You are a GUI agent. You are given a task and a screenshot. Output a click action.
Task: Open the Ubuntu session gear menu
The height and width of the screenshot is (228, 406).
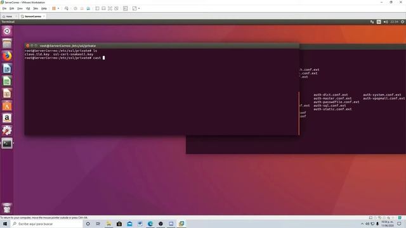click(402, 22)
